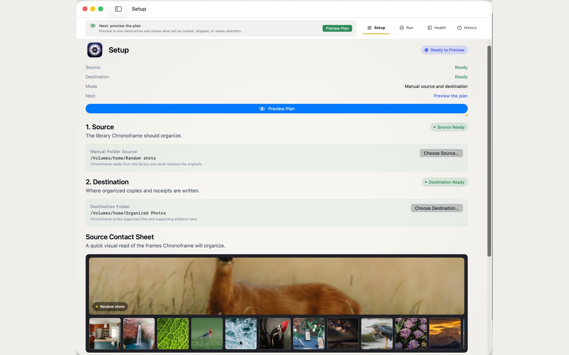Click the eye icon in the preview banner

coord(93,26)
